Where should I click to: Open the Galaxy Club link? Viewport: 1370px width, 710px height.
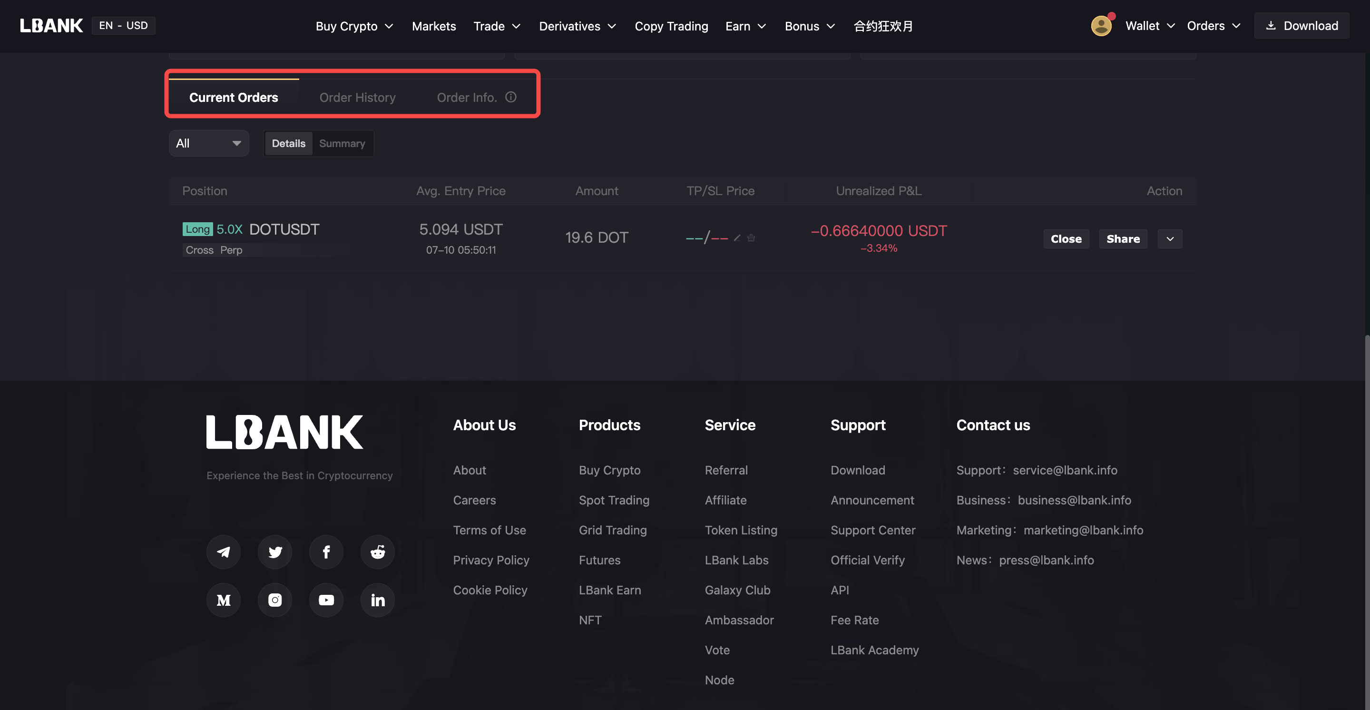[x=737, y=590]
